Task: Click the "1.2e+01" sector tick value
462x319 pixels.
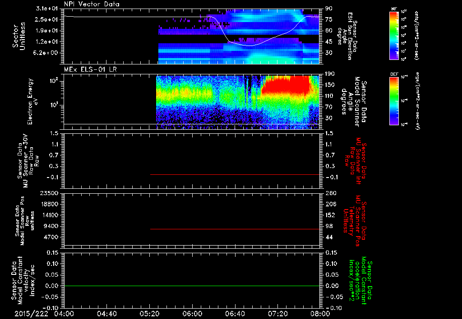Action: click(x=47, y=42)
